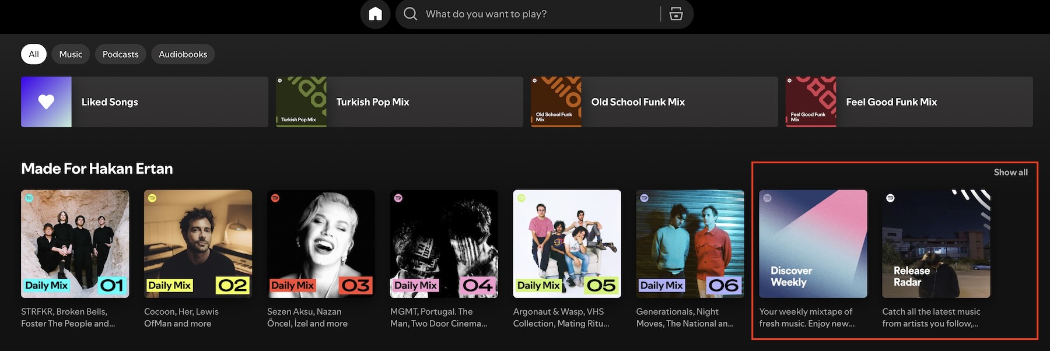Click Show all for Made For section

[x=1010, y=173]
